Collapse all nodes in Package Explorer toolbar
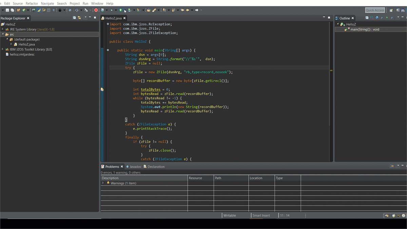The image size is (407, 229). pyautogui.click(x=74, y=18)
